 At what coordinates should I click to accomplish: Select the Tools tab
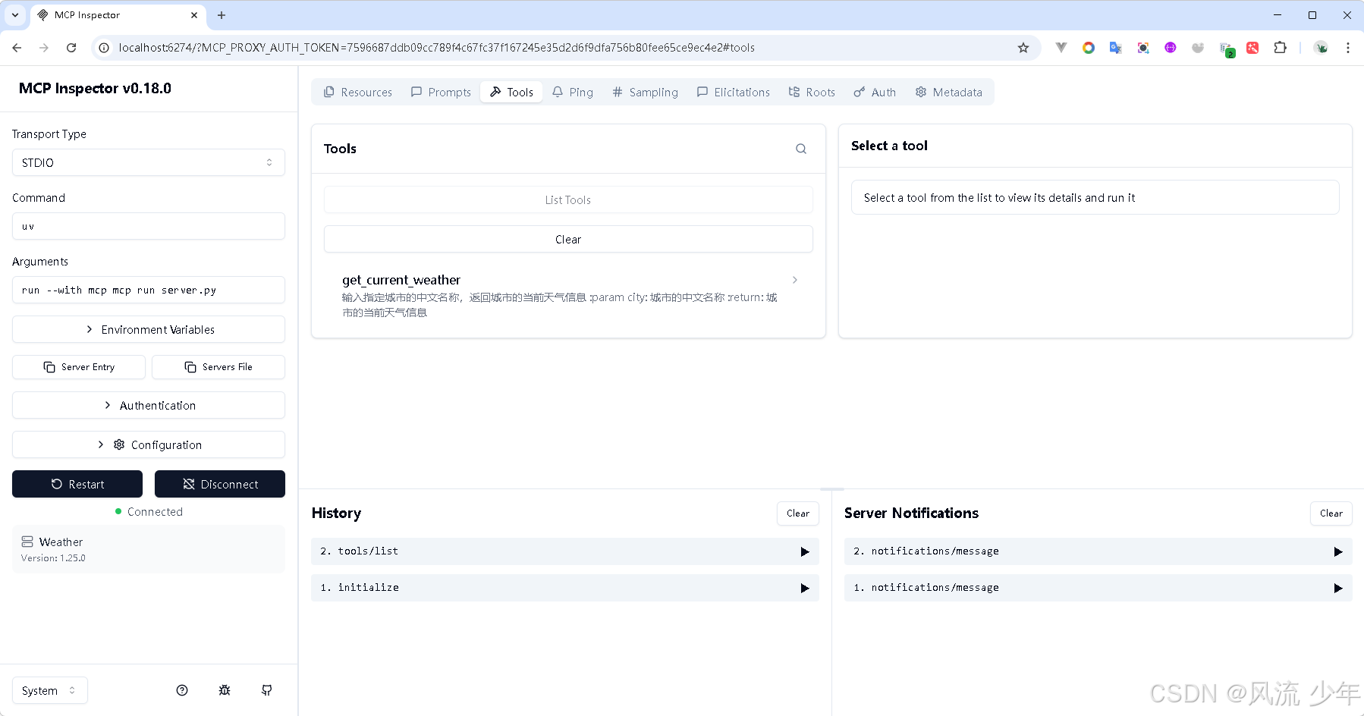pyautogui.click(x=511, y=92)
